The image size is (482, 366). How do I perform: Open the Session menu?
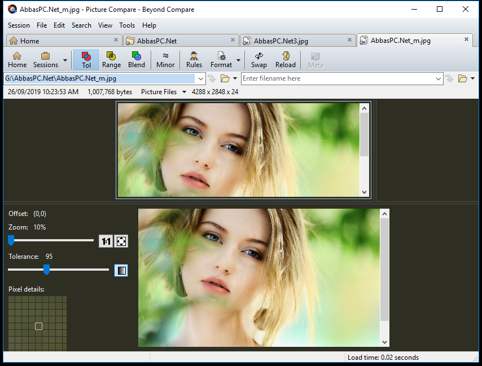(19, 25)
